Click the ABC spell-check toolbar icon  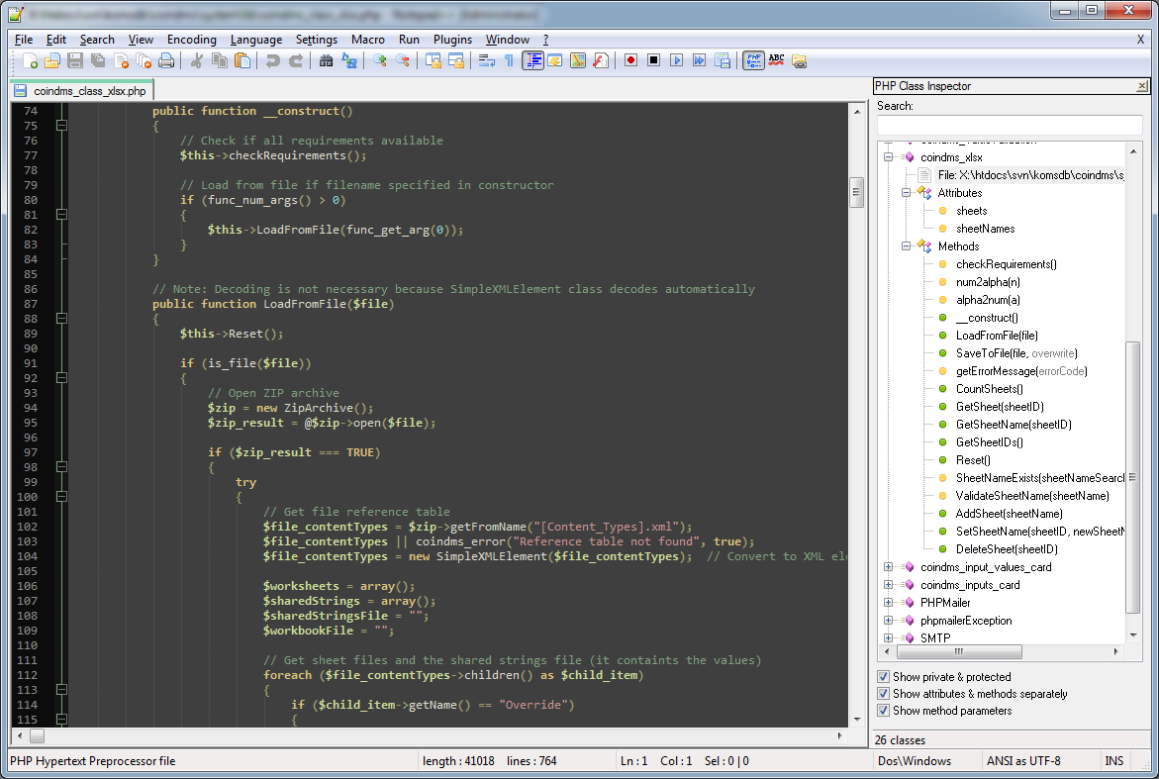(x=776, y=61)
